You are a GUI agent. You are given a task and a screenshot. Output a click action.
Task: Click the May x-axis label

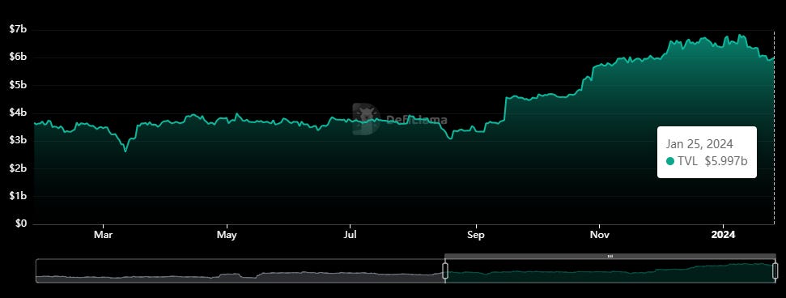[x=227, y=234]
